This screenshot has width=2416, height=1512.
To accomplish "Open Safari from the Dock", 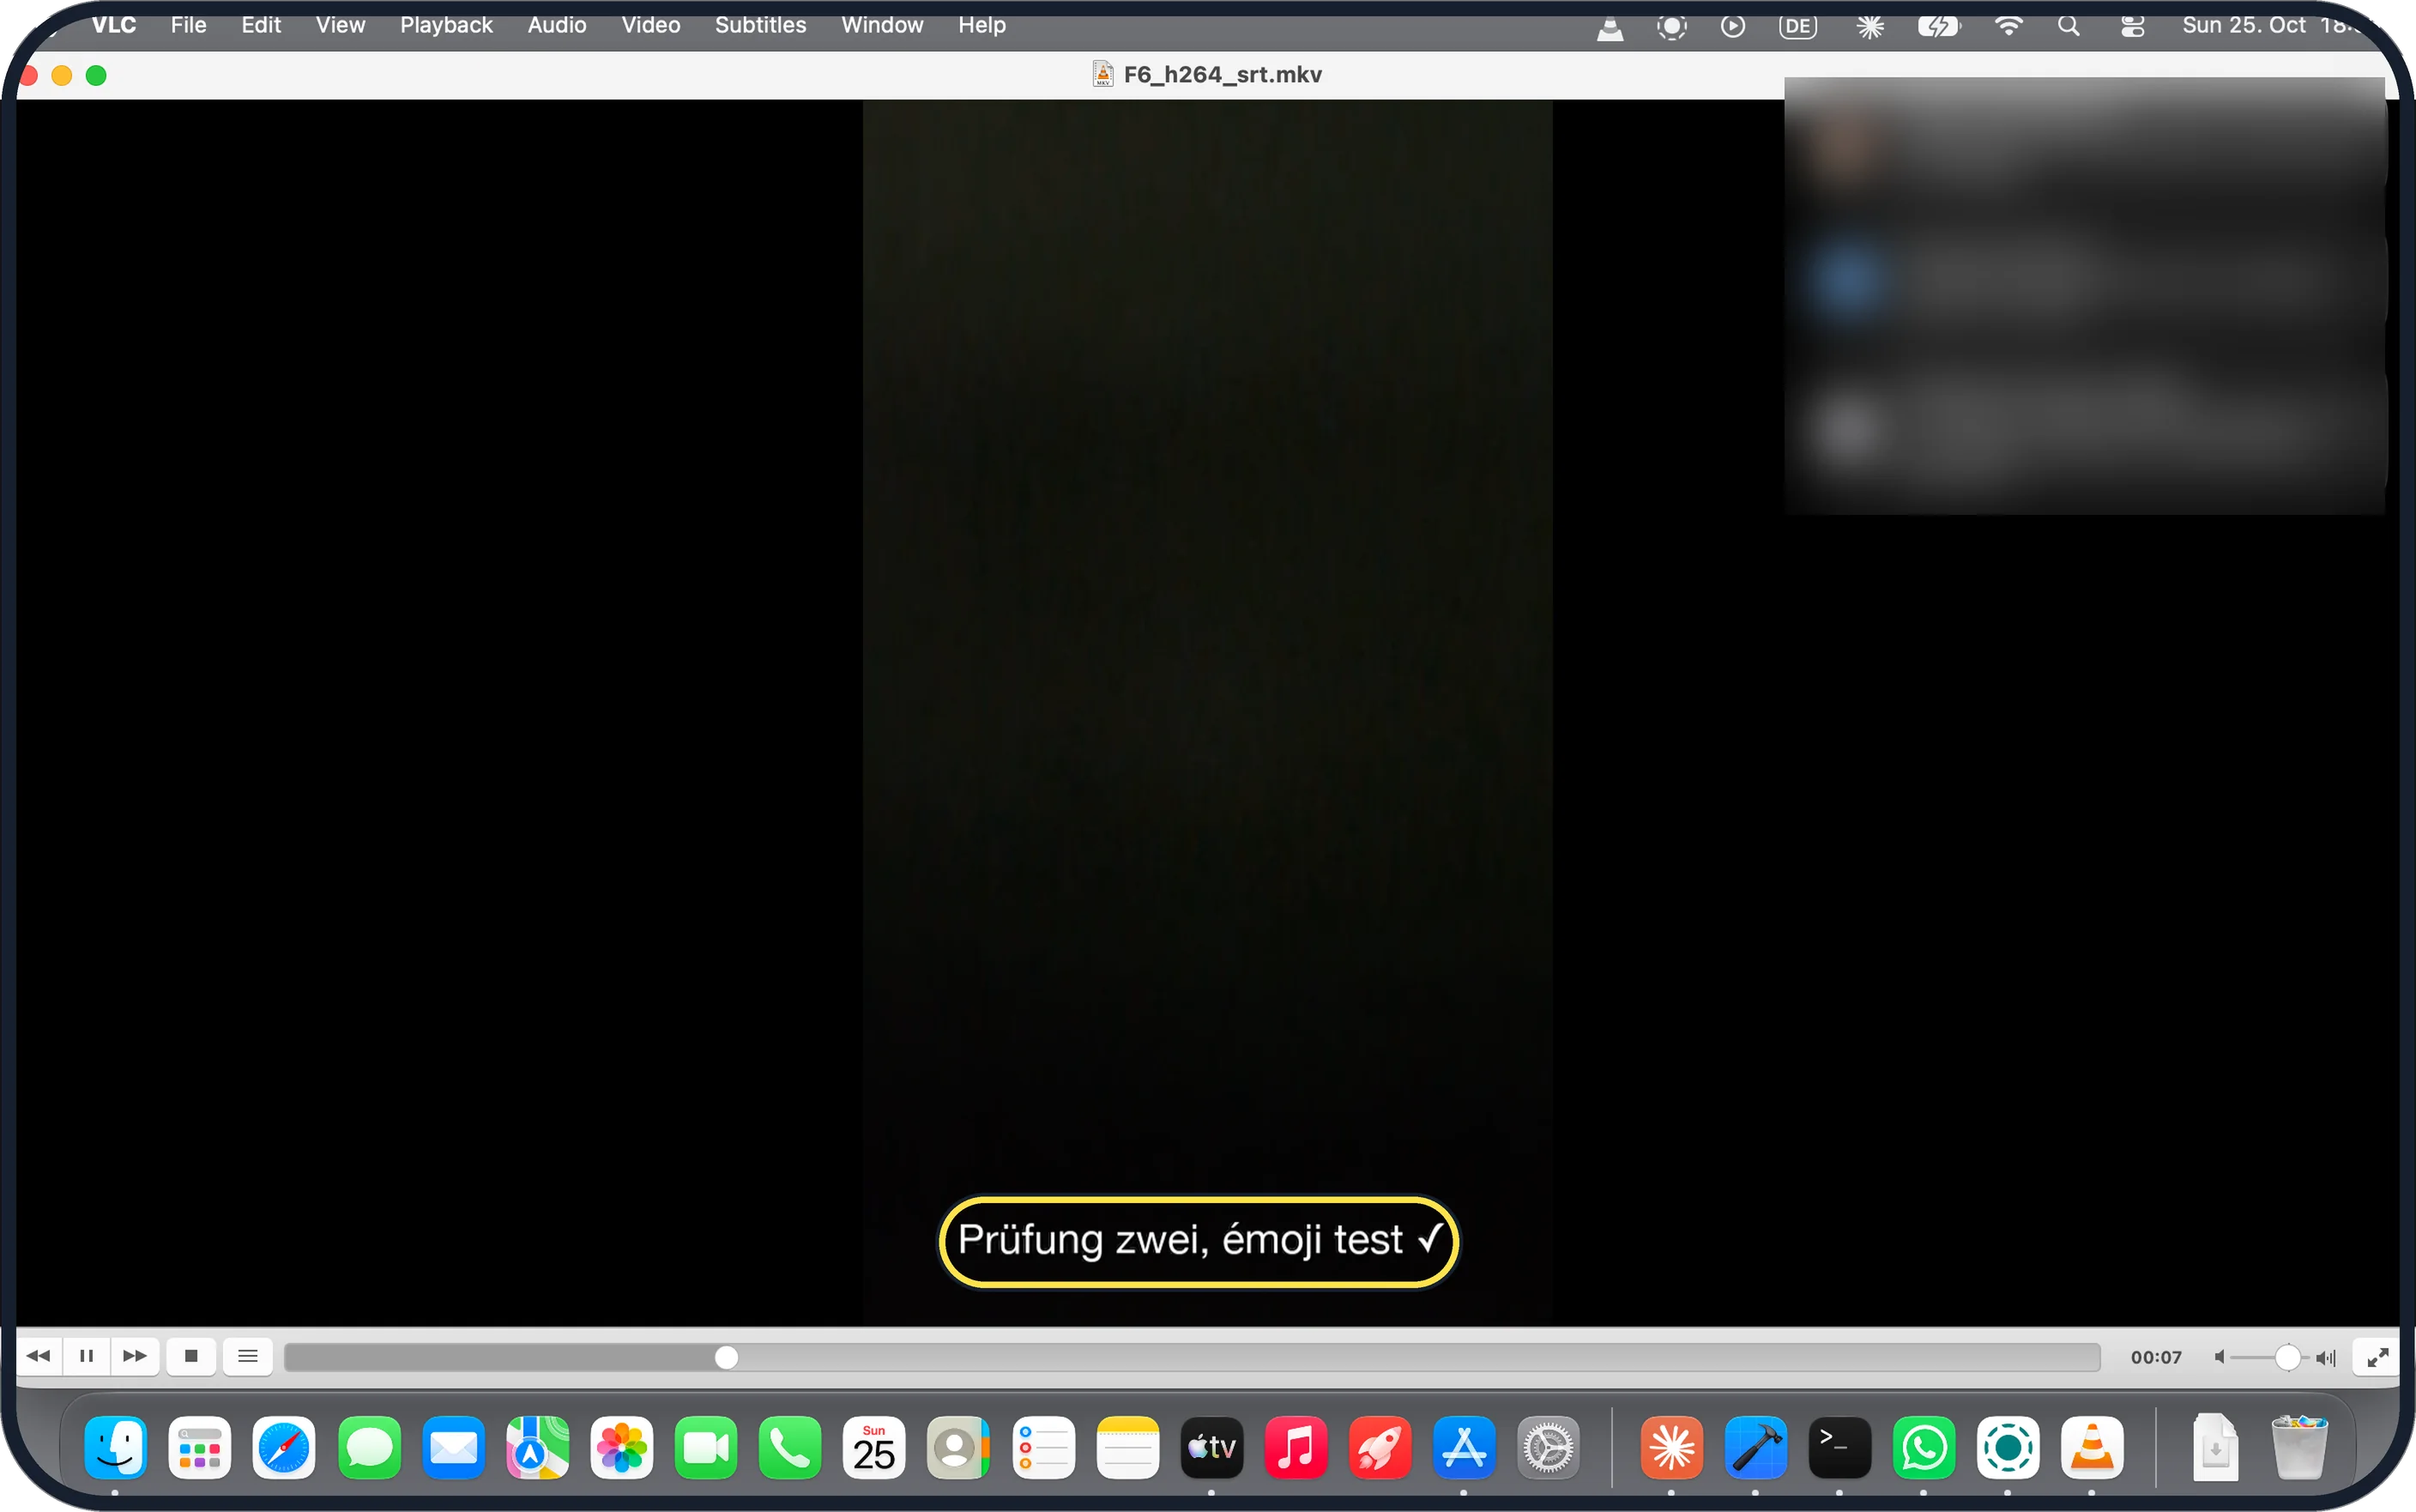I will pos(284,1447).
